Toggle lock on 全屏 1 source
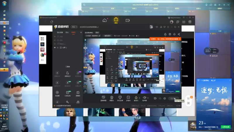 coord(58,48)
